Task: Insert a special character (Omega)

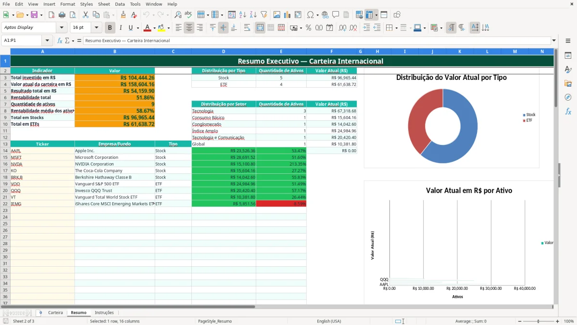Action: click(x=310, y=15)
